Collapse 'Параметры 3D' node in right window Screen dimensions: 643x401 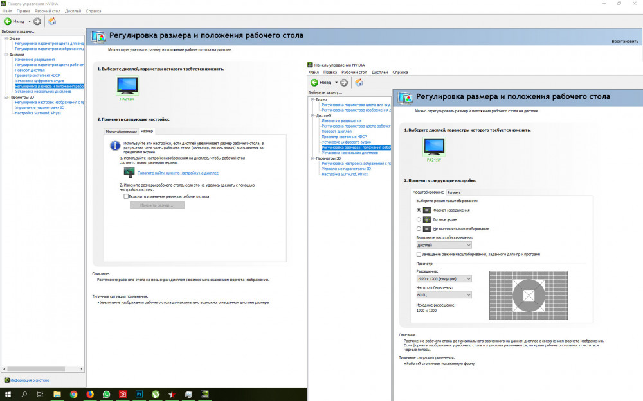312,158
